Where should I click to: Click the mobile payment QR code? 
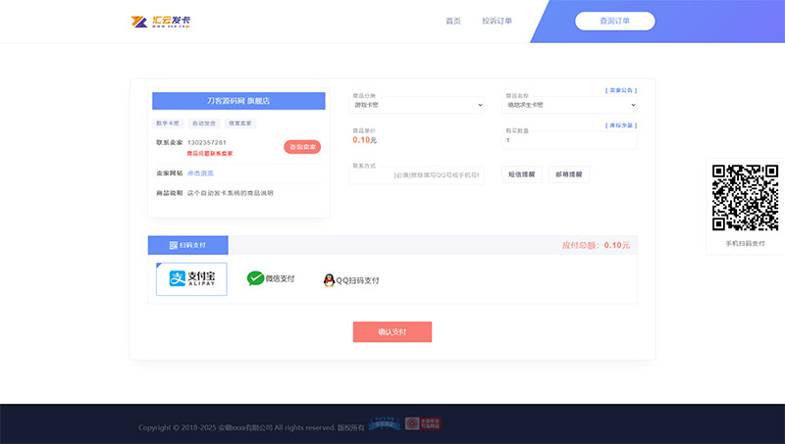tap(745, 198)
